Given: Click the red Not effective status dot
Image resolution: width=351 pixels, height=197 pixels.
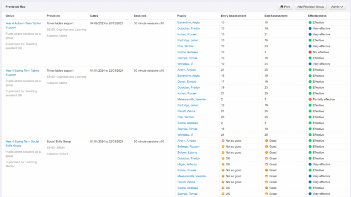Looking at the screenshot, I should tap(310, 52).
